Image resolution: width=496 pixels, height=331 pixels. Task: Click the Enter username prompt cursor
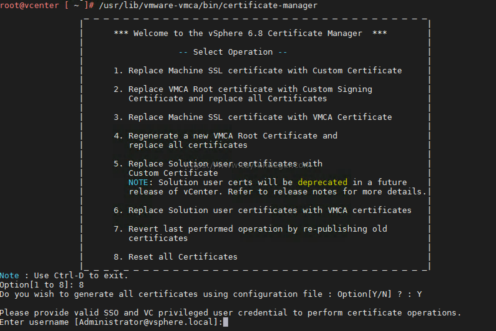click(x=226, y=322)
